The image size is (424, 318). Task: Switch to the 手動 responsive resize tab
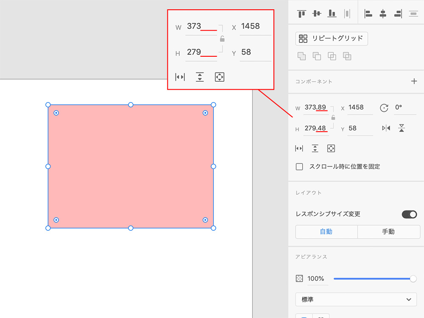[x=388, y=232]
